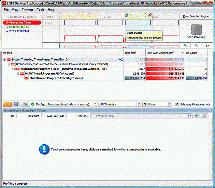215x188 pixels.
Task: Click the HOT icon beside Collapsed methods row
Action: tap(13, 64)
